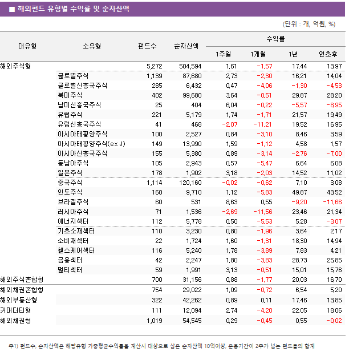Image resolution: width=349 pixels, height=352 pixels.
Task: Select the 해외주식형 row label
Action: pyautogui.click(x=15, y=66)
